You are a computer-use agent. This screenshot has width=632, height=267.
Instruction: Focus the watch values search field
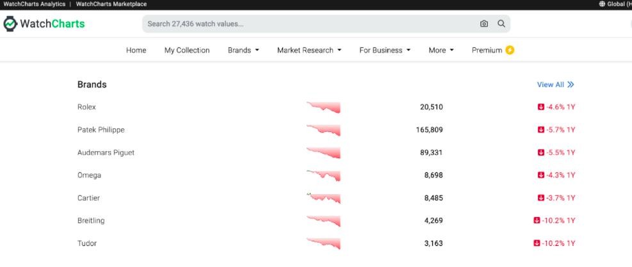(x=307, y=24)
